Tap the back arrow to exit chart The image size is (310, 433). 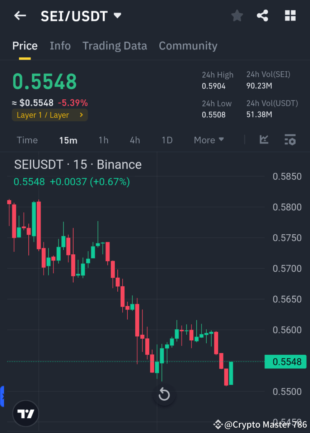pos(20,15)
